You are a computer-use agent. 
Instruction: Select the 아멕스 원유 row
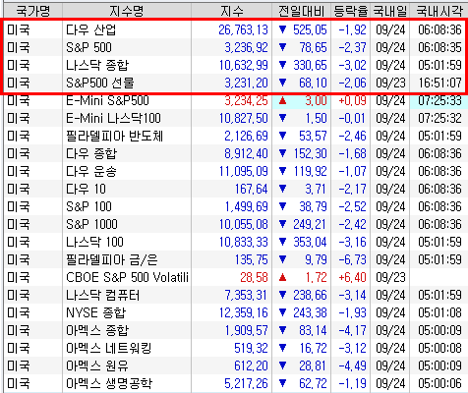[x=234, y=365]
